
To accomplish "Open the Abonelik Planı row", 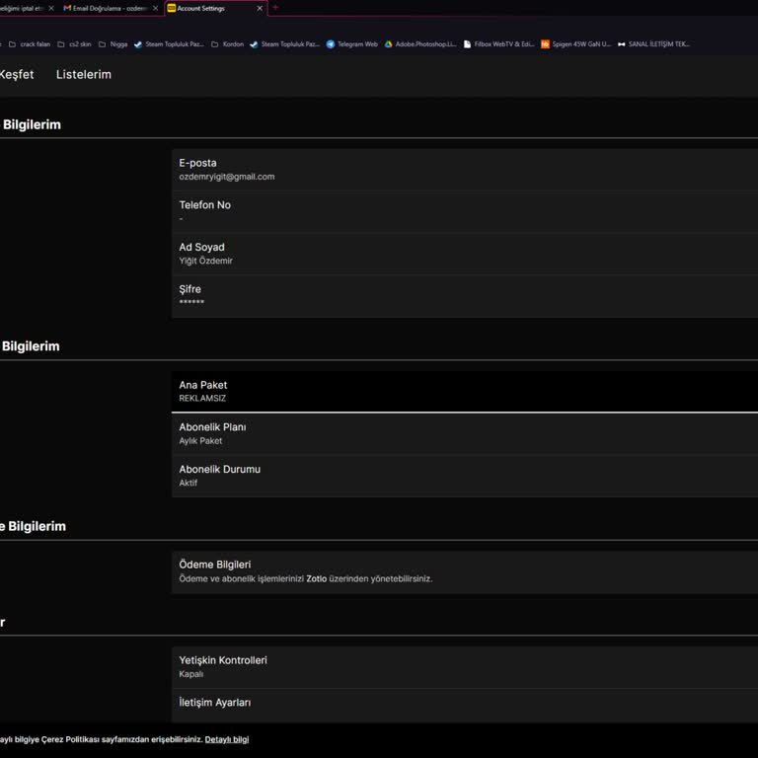I will click(465, 433).
